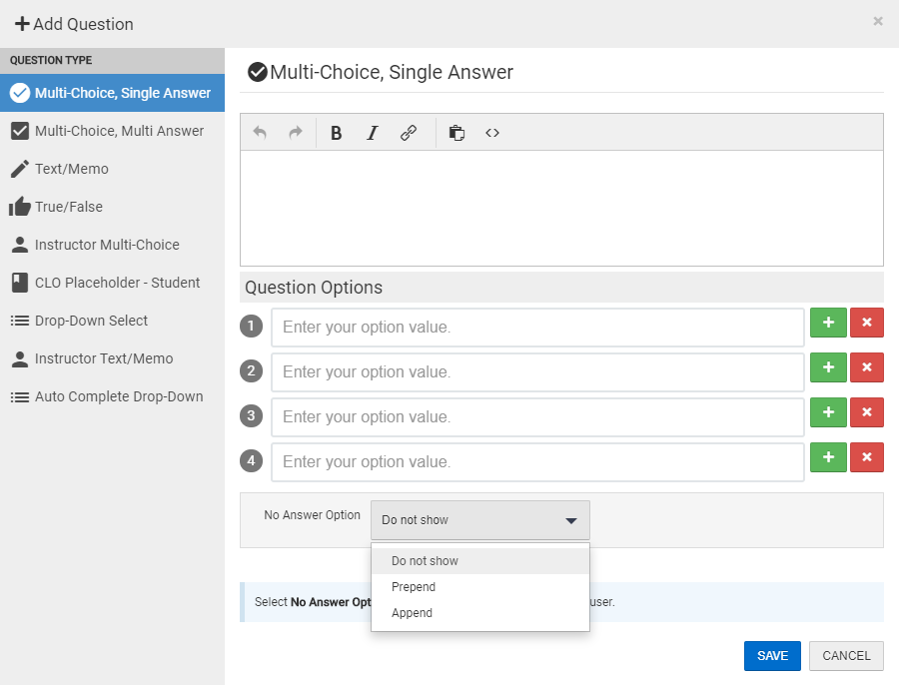Click the paste clipboard icon
Viewport: 899px width, 685px height.
pyautogui.click(x=456, y=133)
